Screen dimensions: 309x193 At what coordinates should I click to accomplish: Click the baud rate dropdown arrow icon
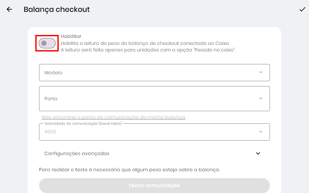261,132
